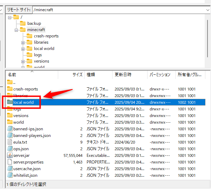Screen dimensions: 211x189
Task: Click the versions folder icon in list
Action: 10,115
